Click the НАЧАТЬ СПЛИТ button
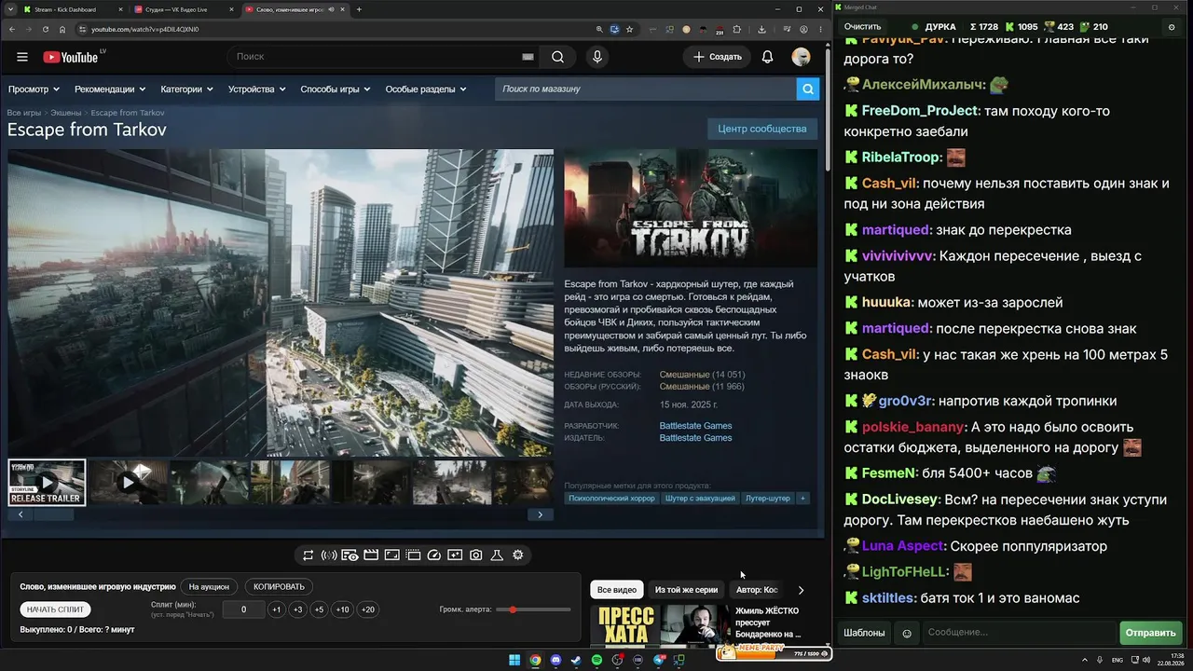Screen dimensions: 1193x671 click(56, 609)
